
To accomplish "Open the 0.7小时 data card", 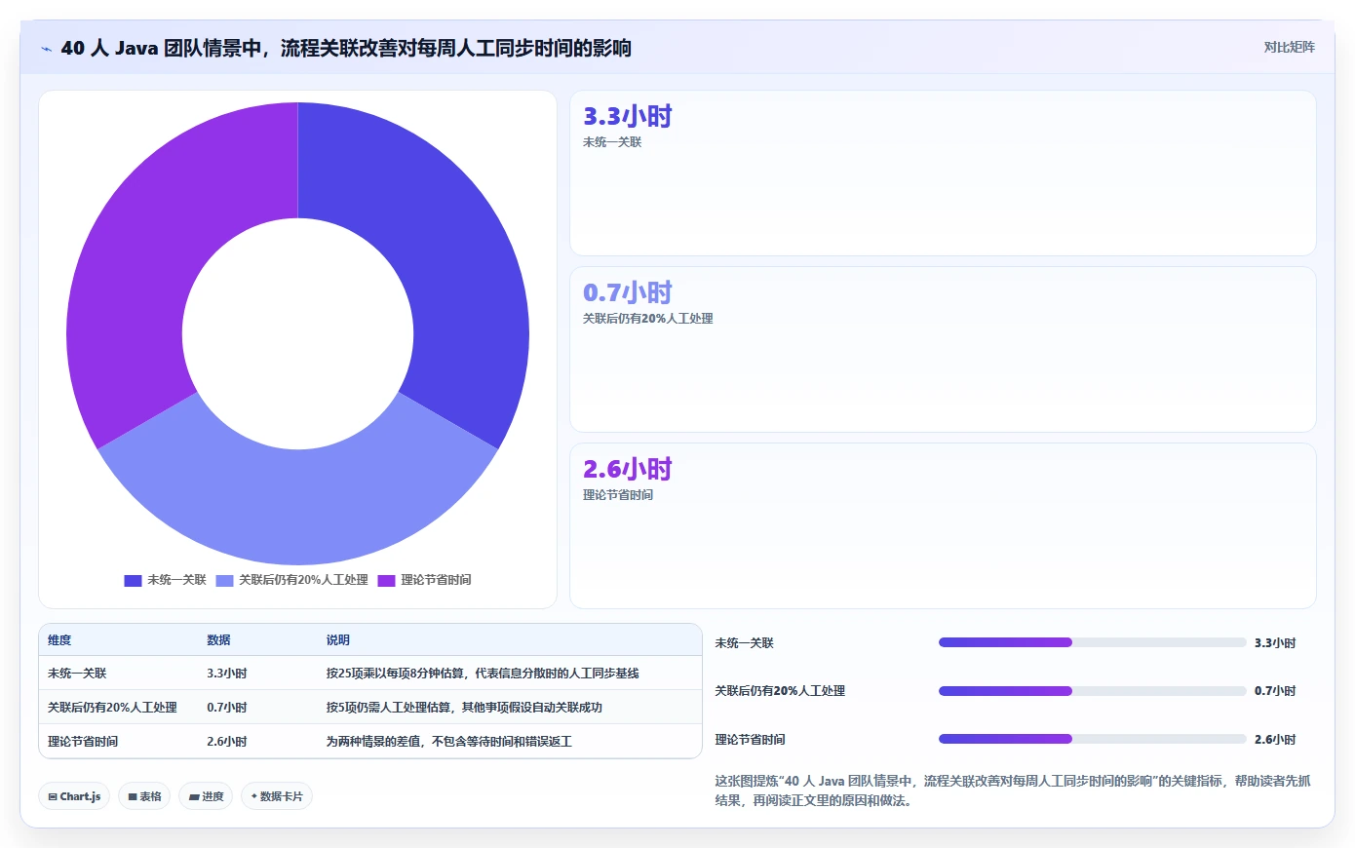I will pos(943,350).
